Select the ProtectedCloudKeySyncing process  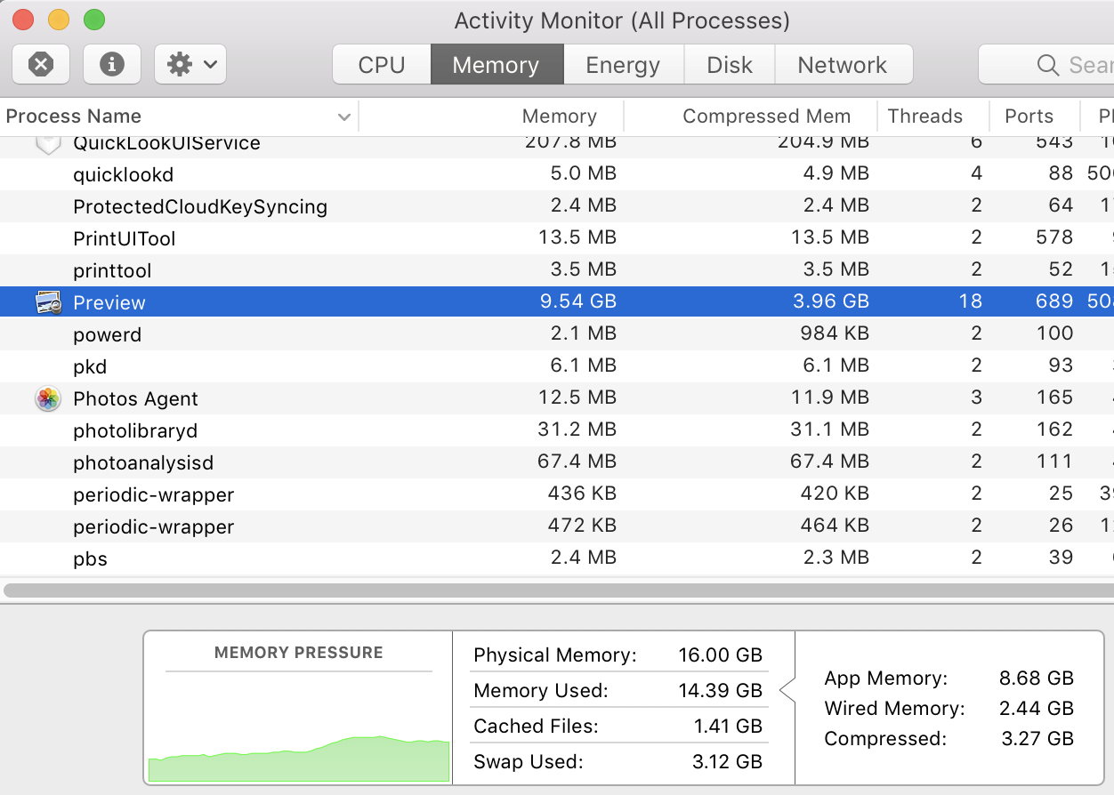point(200,207)
